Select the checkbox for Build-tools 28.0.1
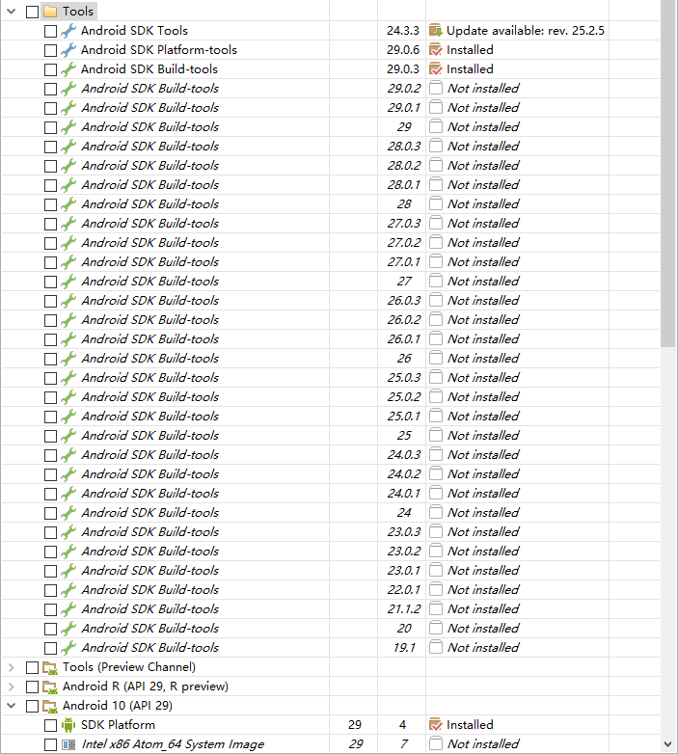This screenshot has height=754, width=678. click(x=50, y=186)
